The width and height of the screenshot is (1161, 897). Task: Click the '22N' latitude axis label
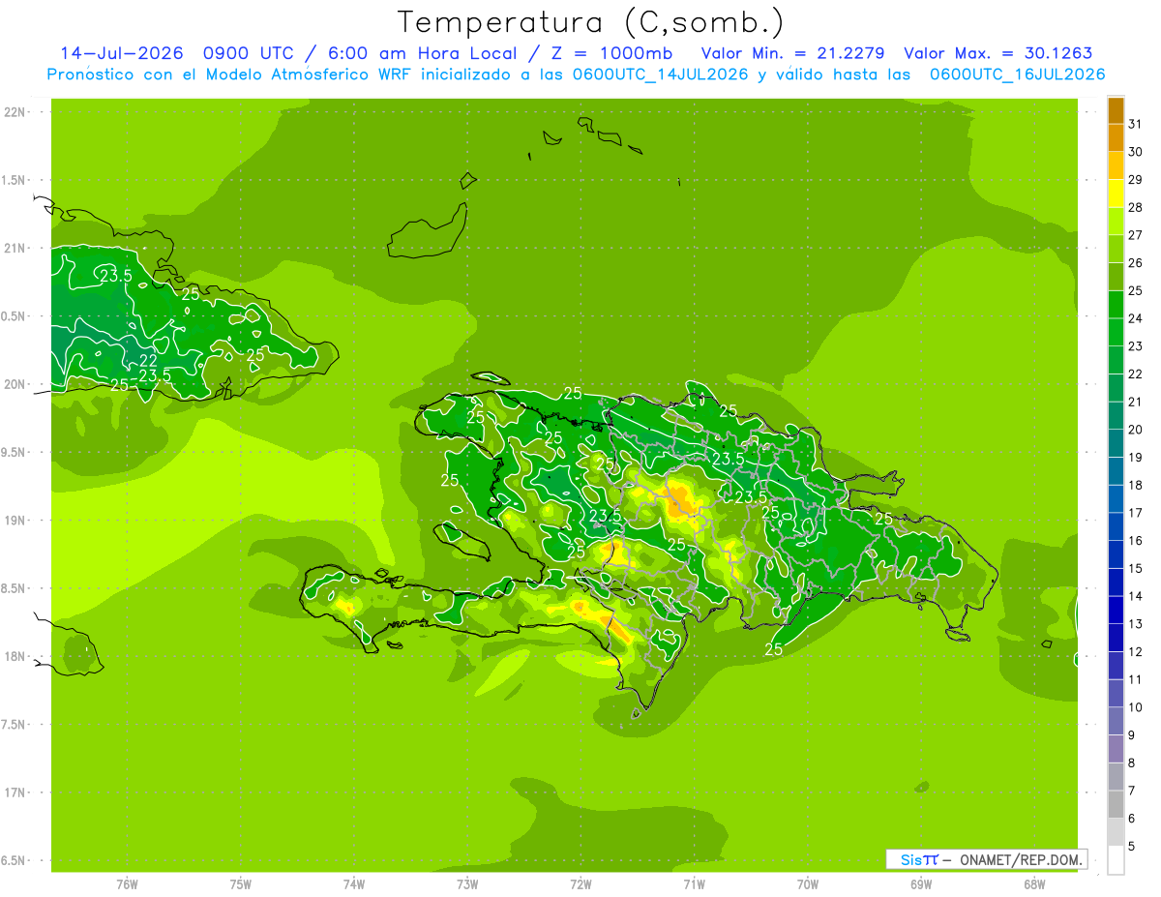click(15, 112)
